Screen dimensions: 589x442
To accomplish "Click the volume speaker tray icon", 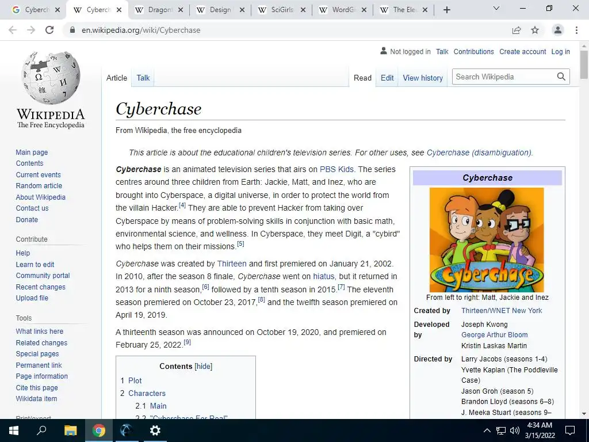I will coord(515,430).
